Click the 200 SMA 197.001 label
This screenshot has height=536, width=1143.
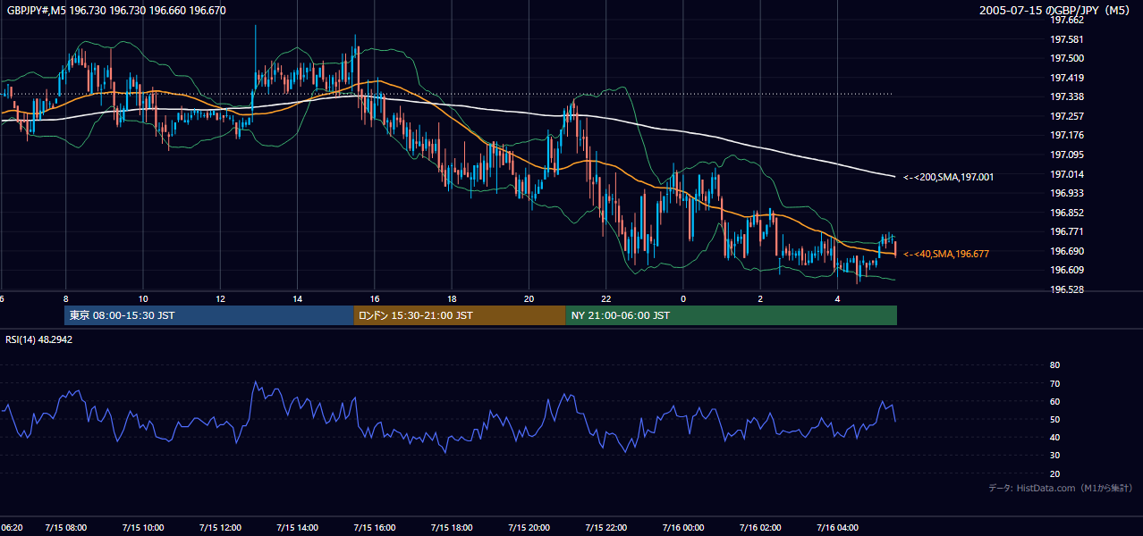click(948, 177)
